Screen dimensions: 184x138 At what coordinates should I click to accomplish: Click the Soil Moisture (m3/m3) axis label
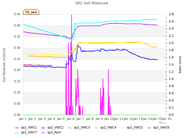point(4,65)
